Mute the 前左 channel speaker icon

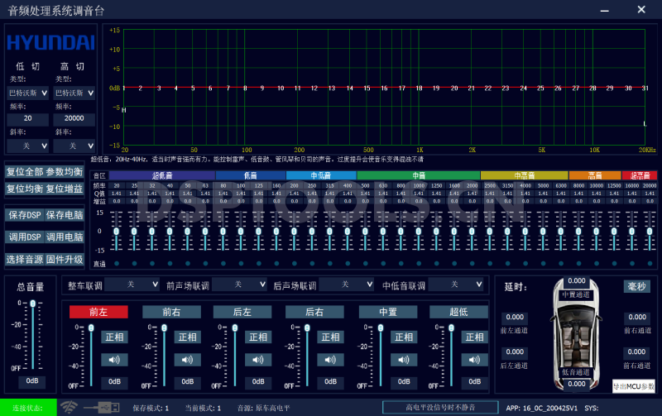115,359
